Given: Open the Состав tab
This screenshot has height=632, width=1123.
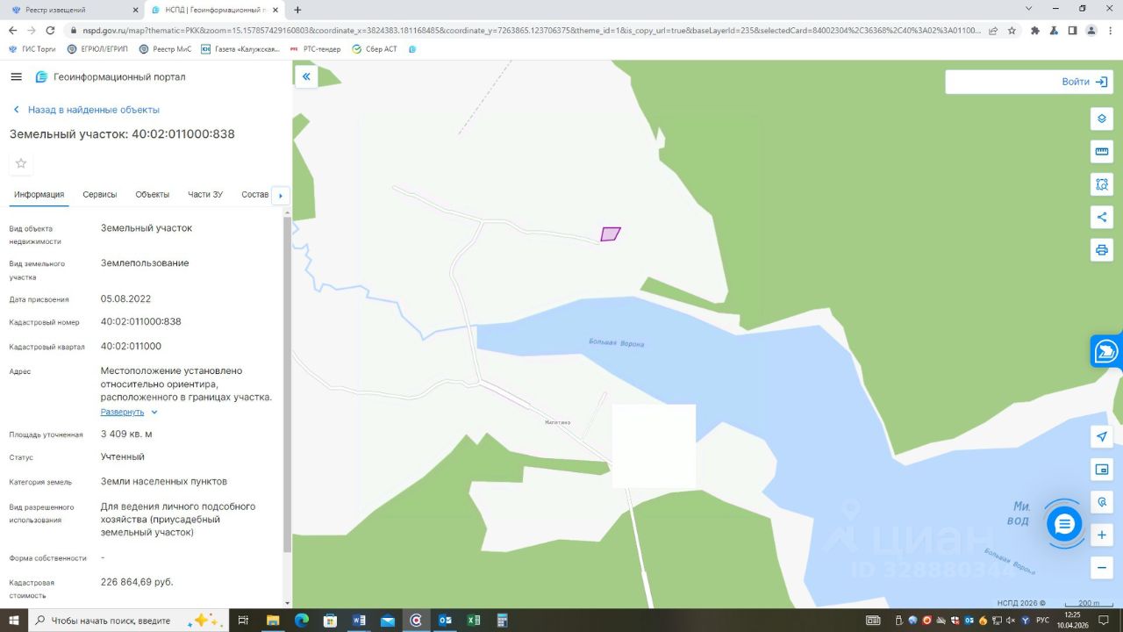Looking at the screenshot, I should pyautogui.click(x=254, y=195).
